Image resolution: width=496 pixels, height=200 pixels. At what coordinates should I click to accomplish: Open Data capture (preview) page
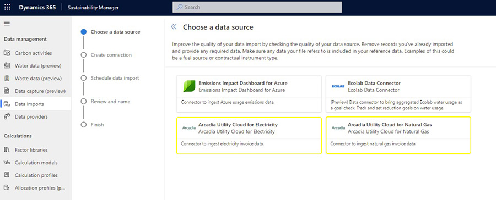point(35,91)
